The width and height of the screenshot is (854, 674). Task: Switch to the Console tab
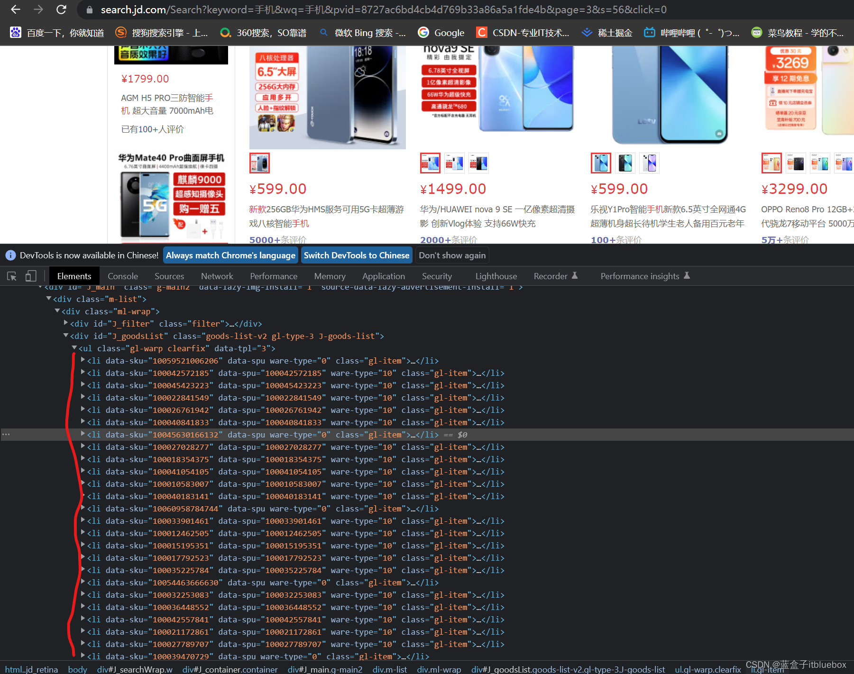[x=123, y=276]
